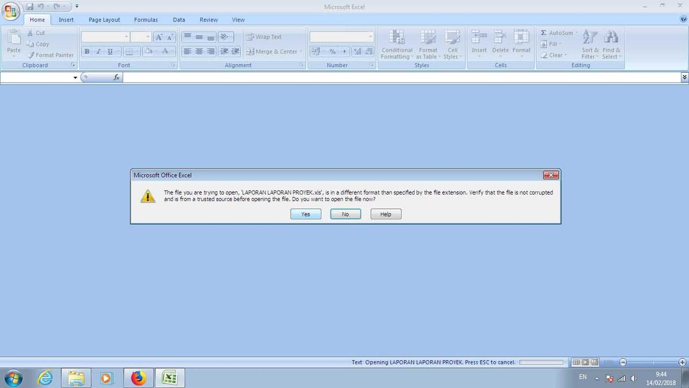Toggle Align Text Right
Screen dimensions: 689x388
tap(211, 52)
